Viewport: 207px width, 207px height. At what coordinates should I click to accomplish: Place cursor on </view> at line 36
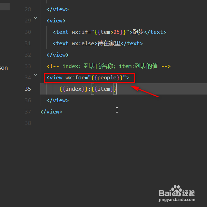click(x=57, y=100)
